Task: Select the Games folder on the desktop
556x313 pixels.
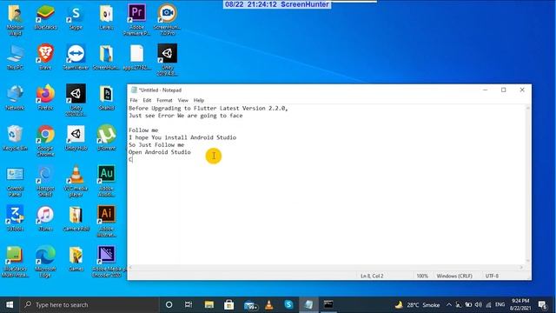Action: [76, 258]
